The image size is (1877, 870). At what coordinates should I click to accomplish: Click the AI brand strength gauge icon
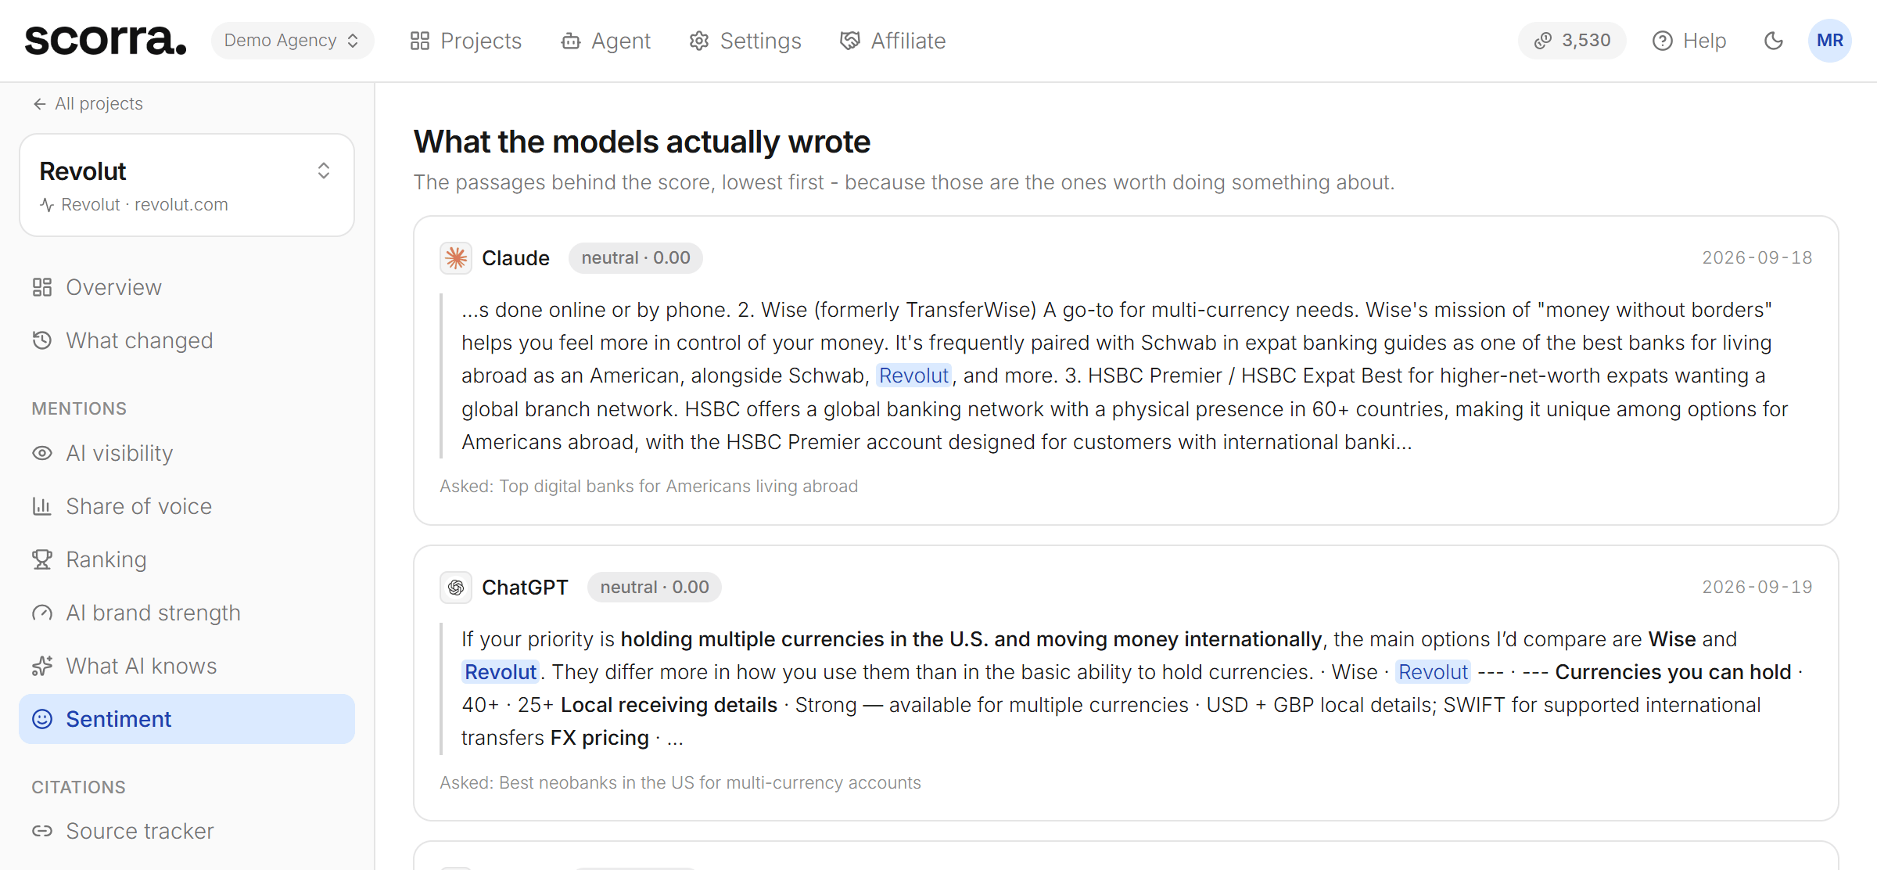(x=42, y=613)
